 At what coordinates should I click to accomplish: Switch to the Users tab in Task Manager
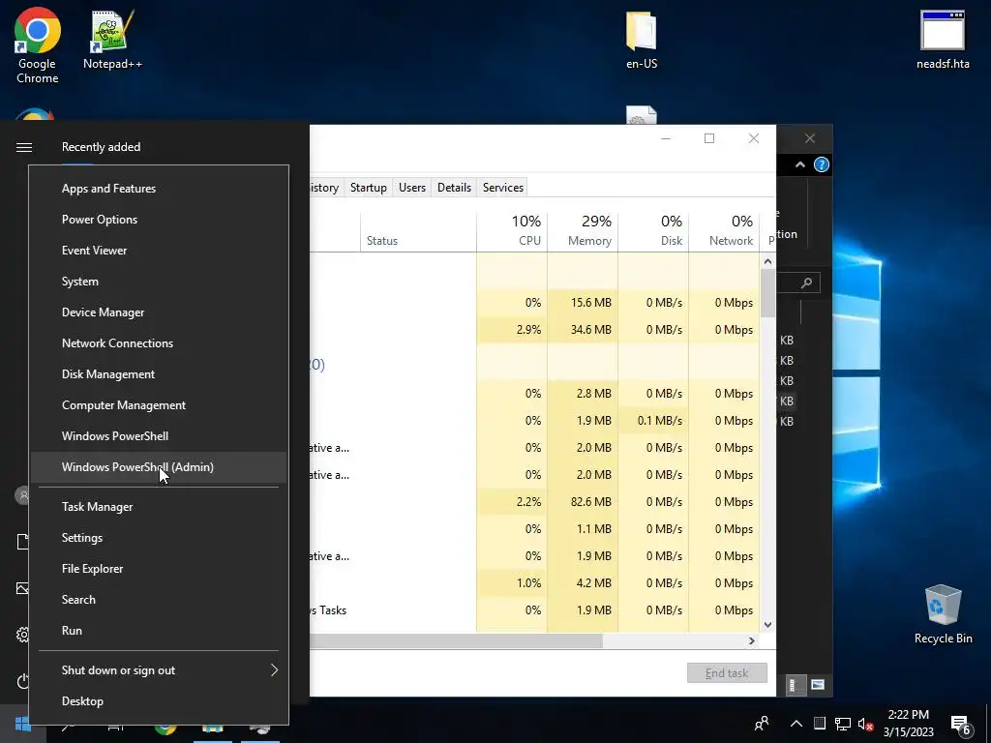[x=412, y=188]
